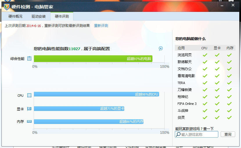
Task: Click the 显卡 checkmark for TERA
Action: [217, 83]
